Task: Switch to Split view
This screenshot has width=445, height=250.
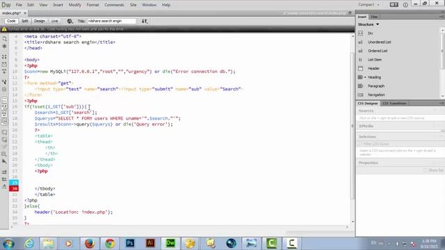Action: [25, 21]
